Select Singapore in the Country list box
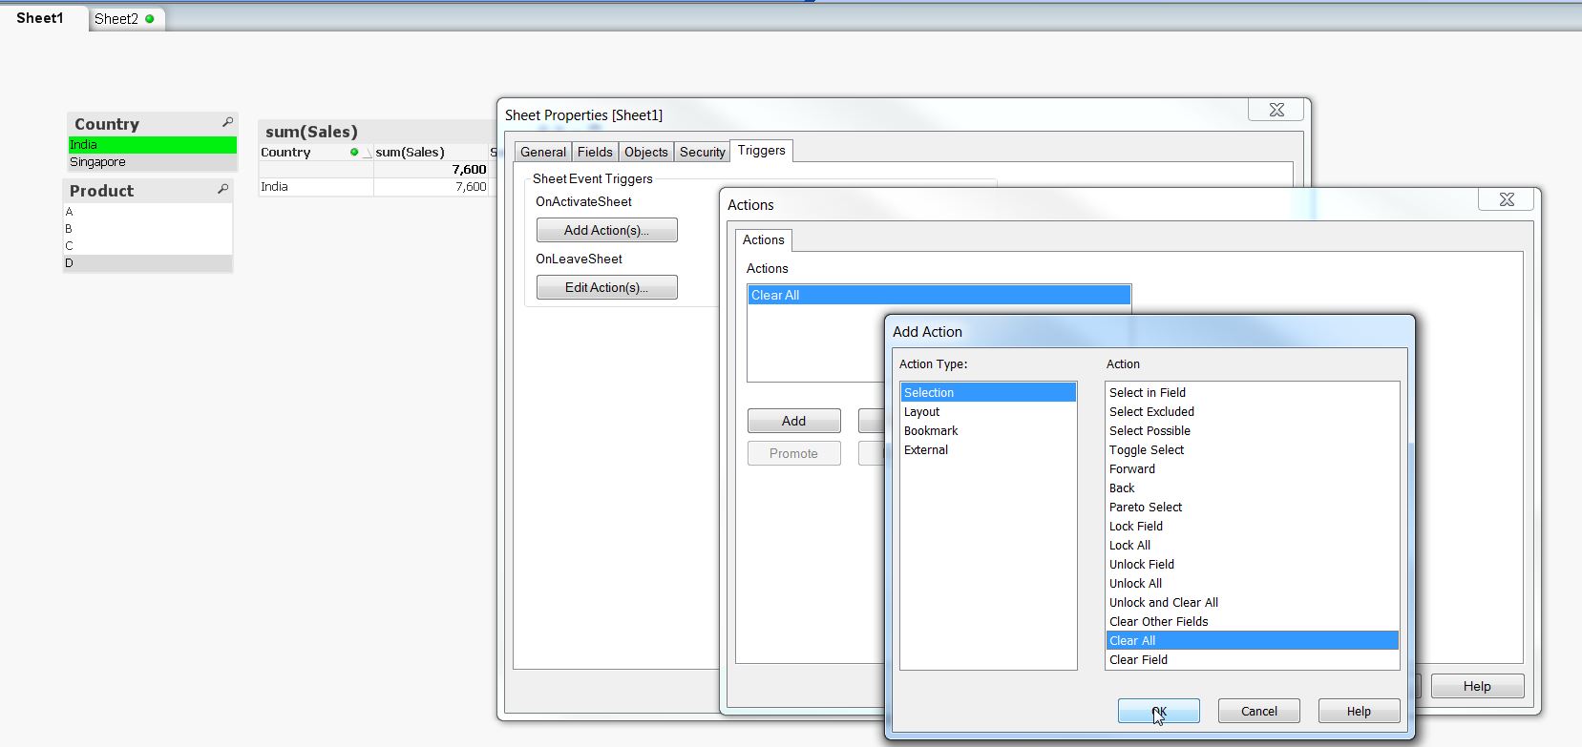The width and height of the screenshot is (1582, 747). [x=97, y=162]
